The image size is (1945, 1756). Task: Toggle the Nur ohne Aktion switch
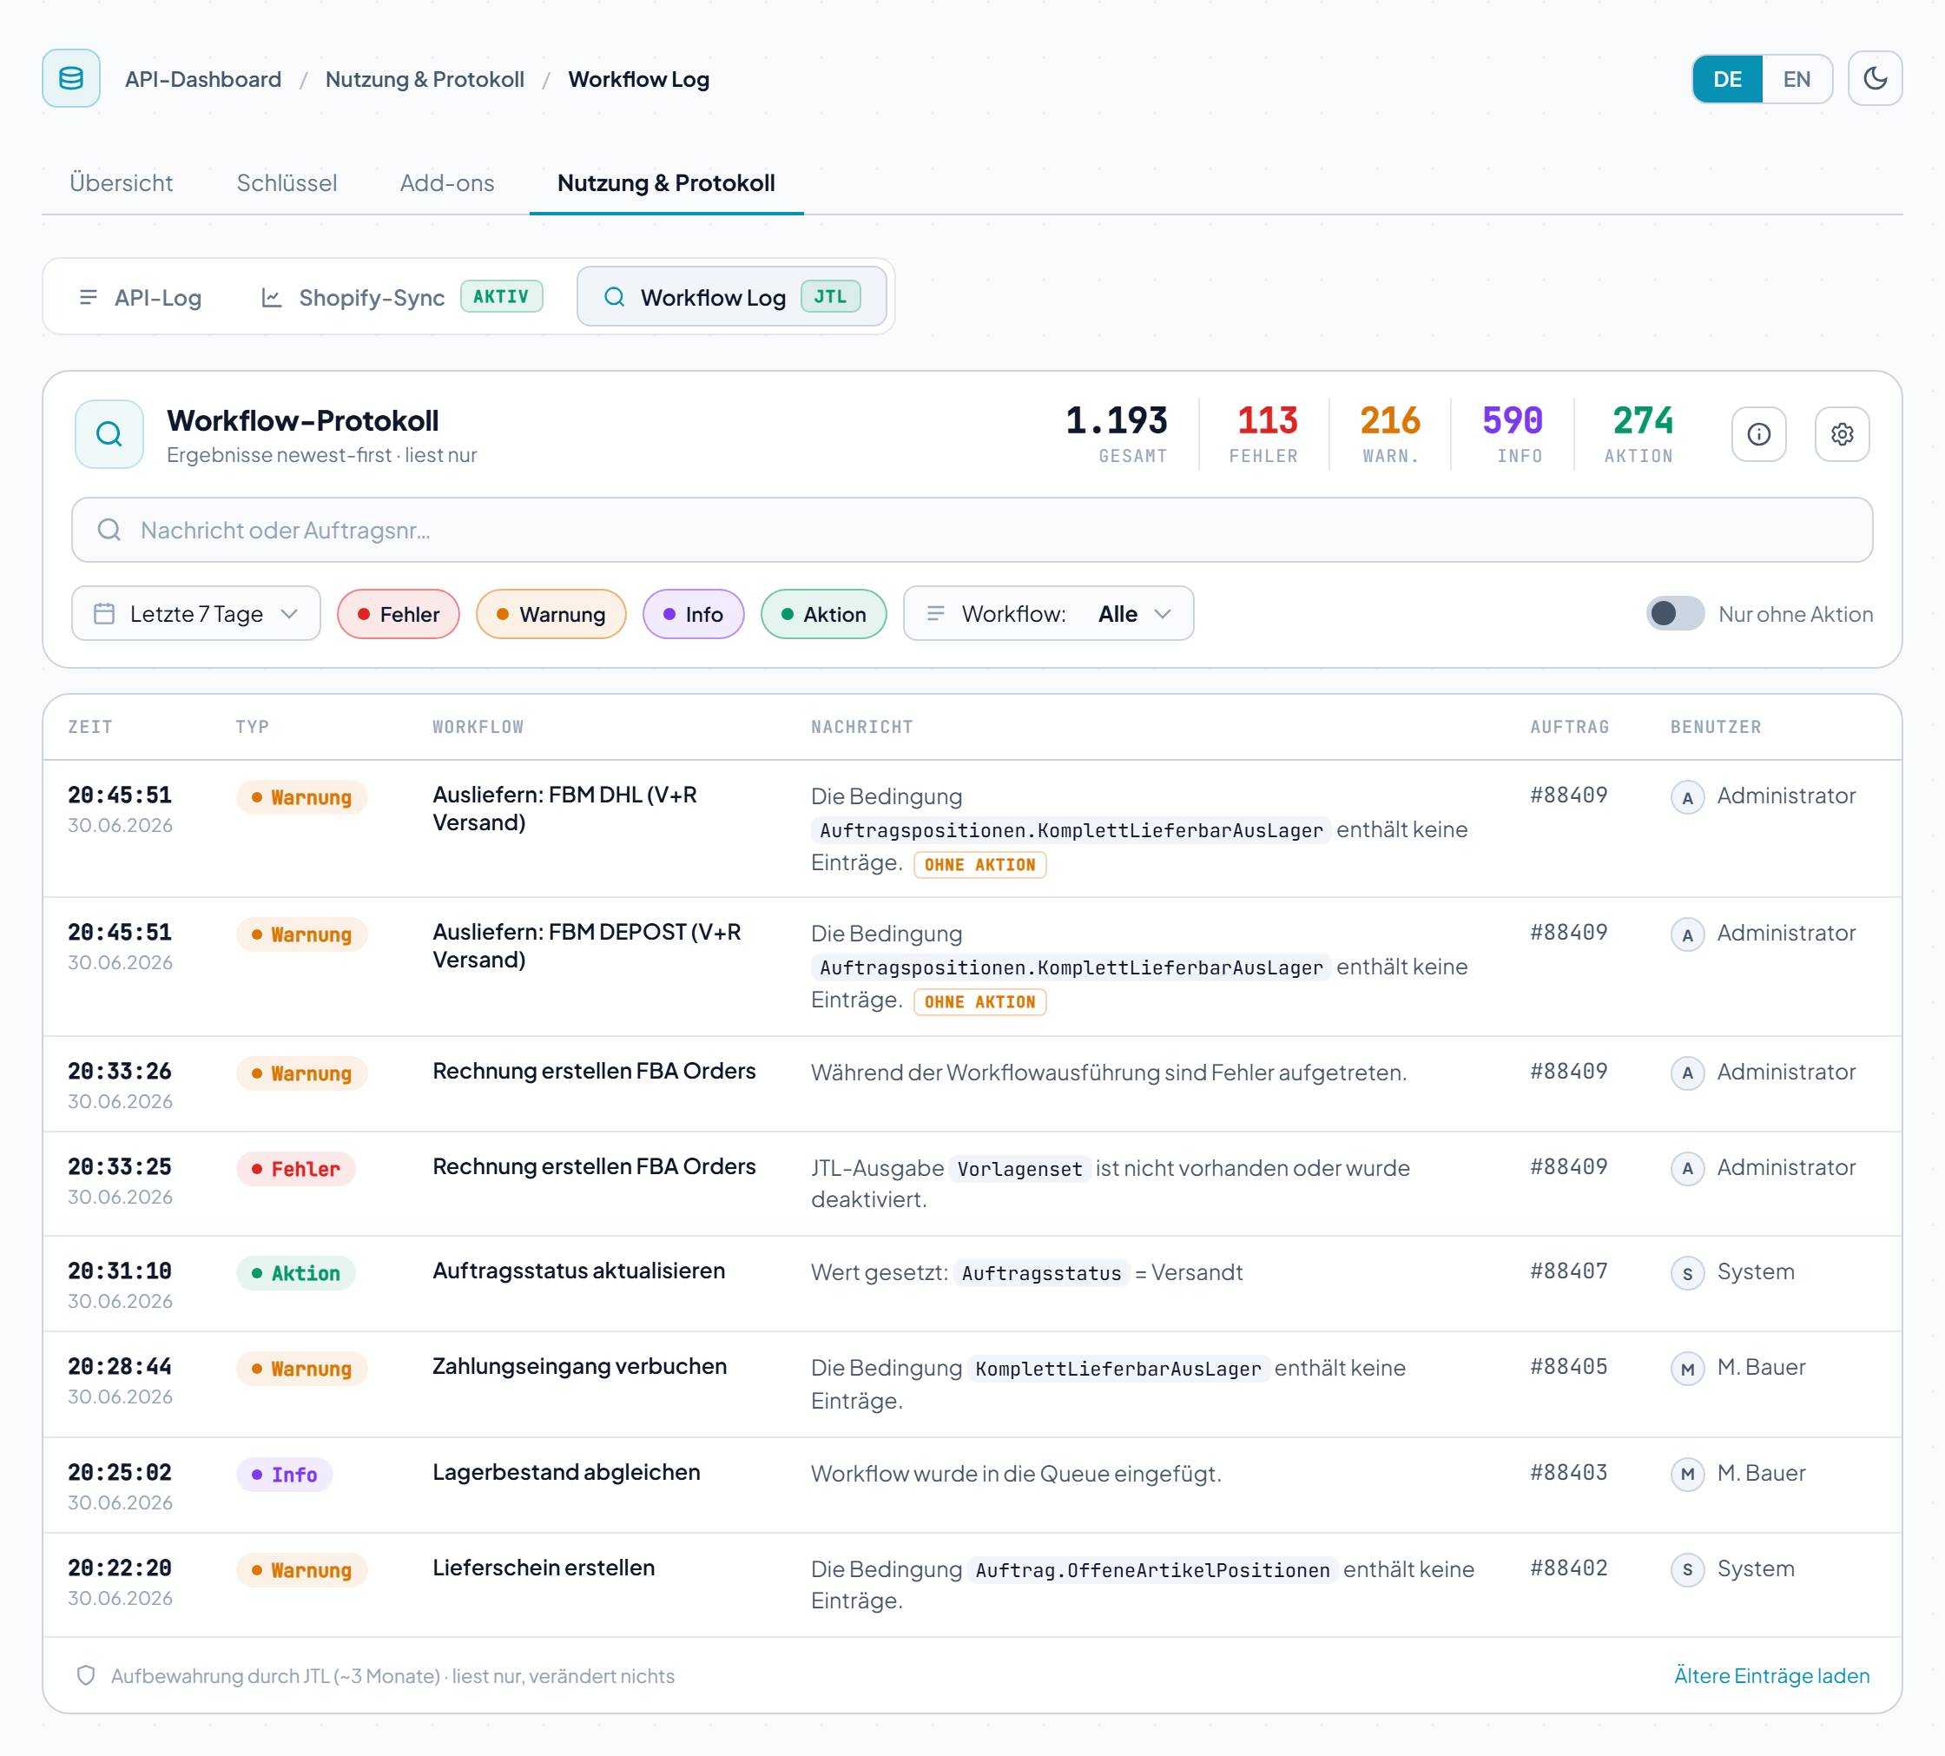(1675, 614)
